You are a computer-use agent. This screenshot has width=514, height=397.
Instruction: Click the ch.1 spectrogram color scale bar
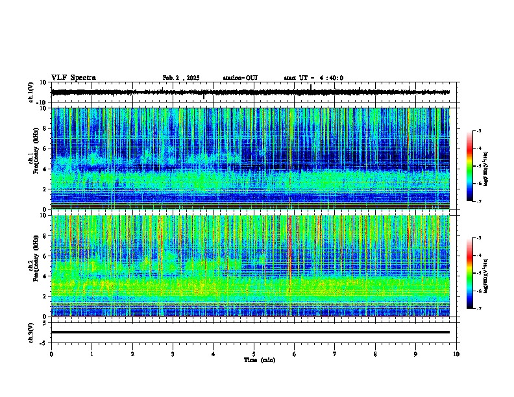point(470,166)
